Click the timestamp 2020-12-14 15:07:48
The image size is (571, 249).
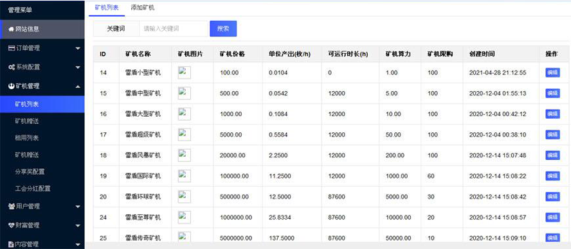(498, 155)
